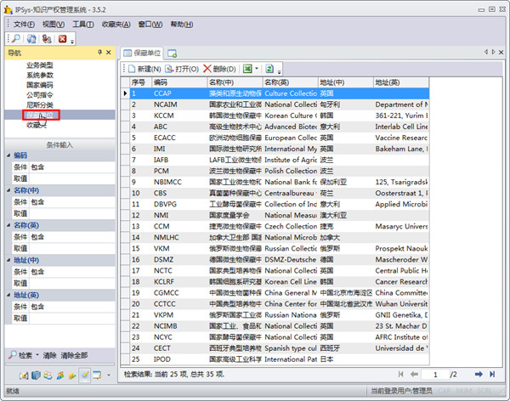Open the 检索 dropdown arrow

point(37,355)
